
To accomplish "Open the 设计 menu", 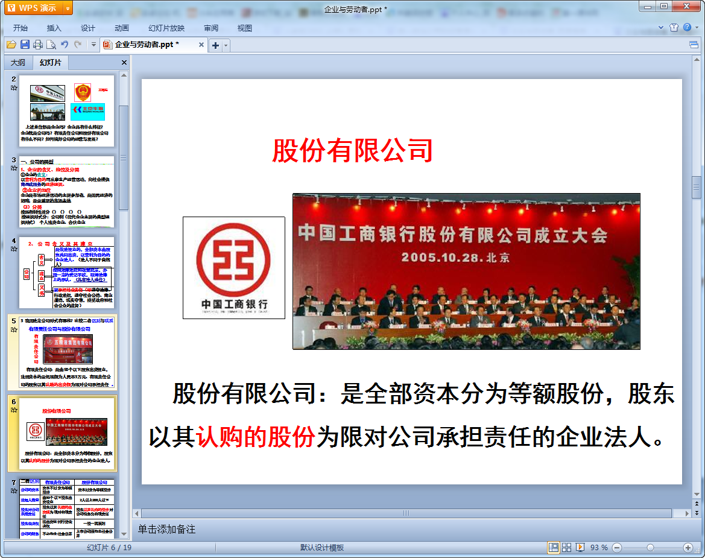I will 87,28.
